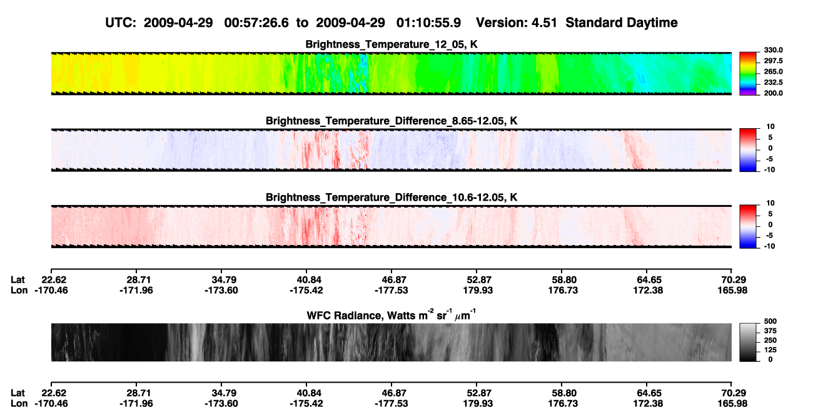
Task: Click the 'Lat' label beneath the 10.6-12.05 panel
Action: tap(18, 279)
